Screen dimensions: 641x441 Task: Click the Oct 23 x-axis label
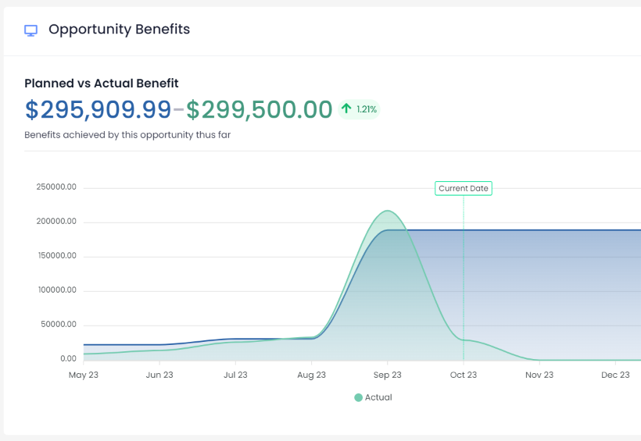click(463, 375)
